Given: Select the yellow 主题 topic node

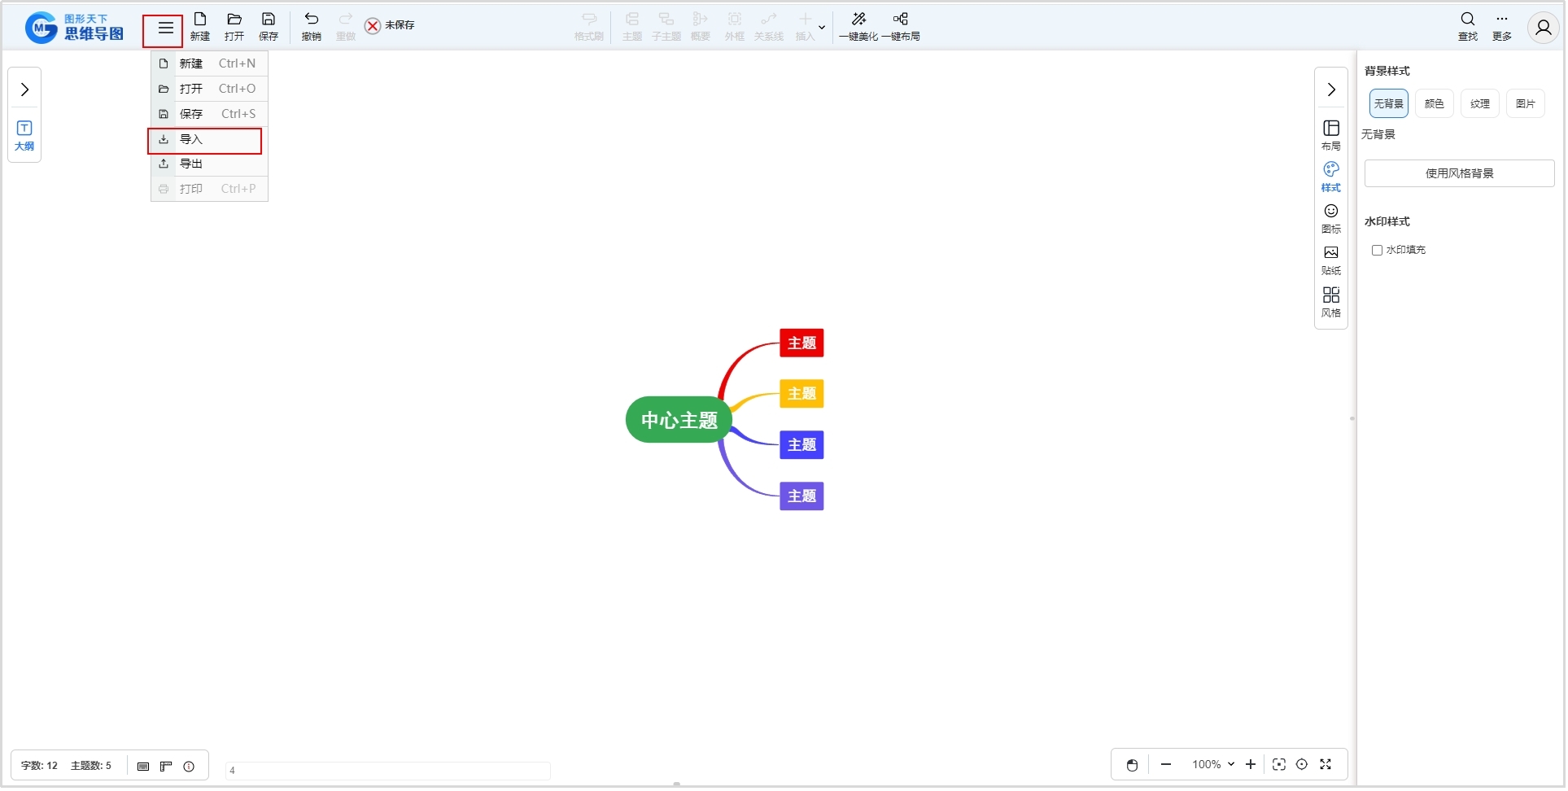Looking at the screenshot, I should (802, 395).
